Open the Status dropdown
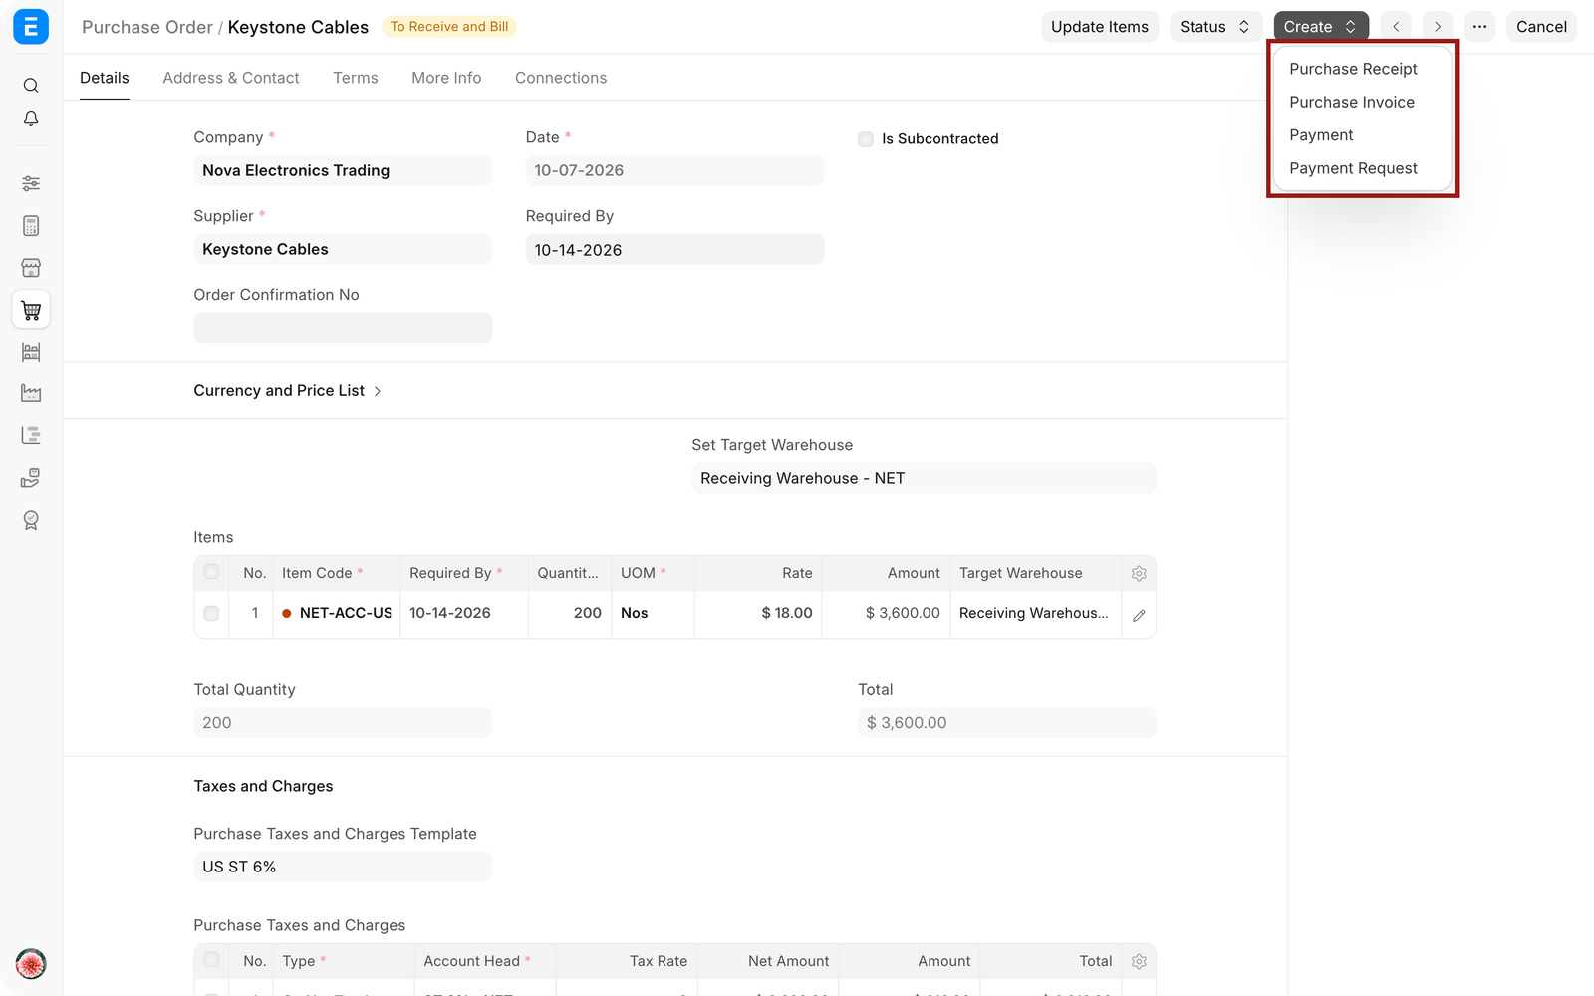The image size is (1594, 996). (x=1215, y=27)
